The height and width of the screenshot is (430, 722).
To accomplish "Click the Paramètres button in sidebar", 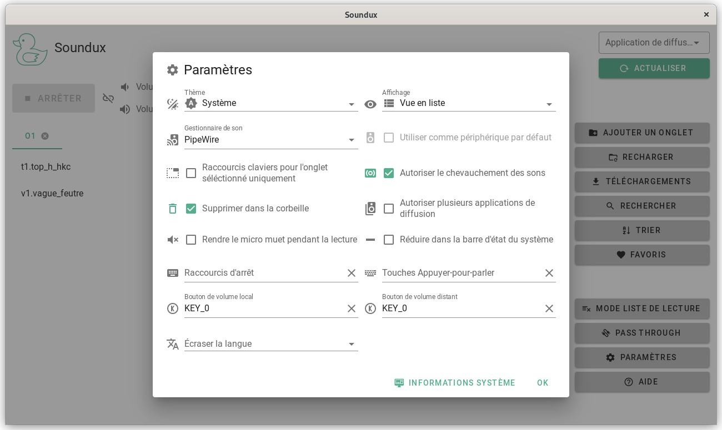I will point(642,357).
